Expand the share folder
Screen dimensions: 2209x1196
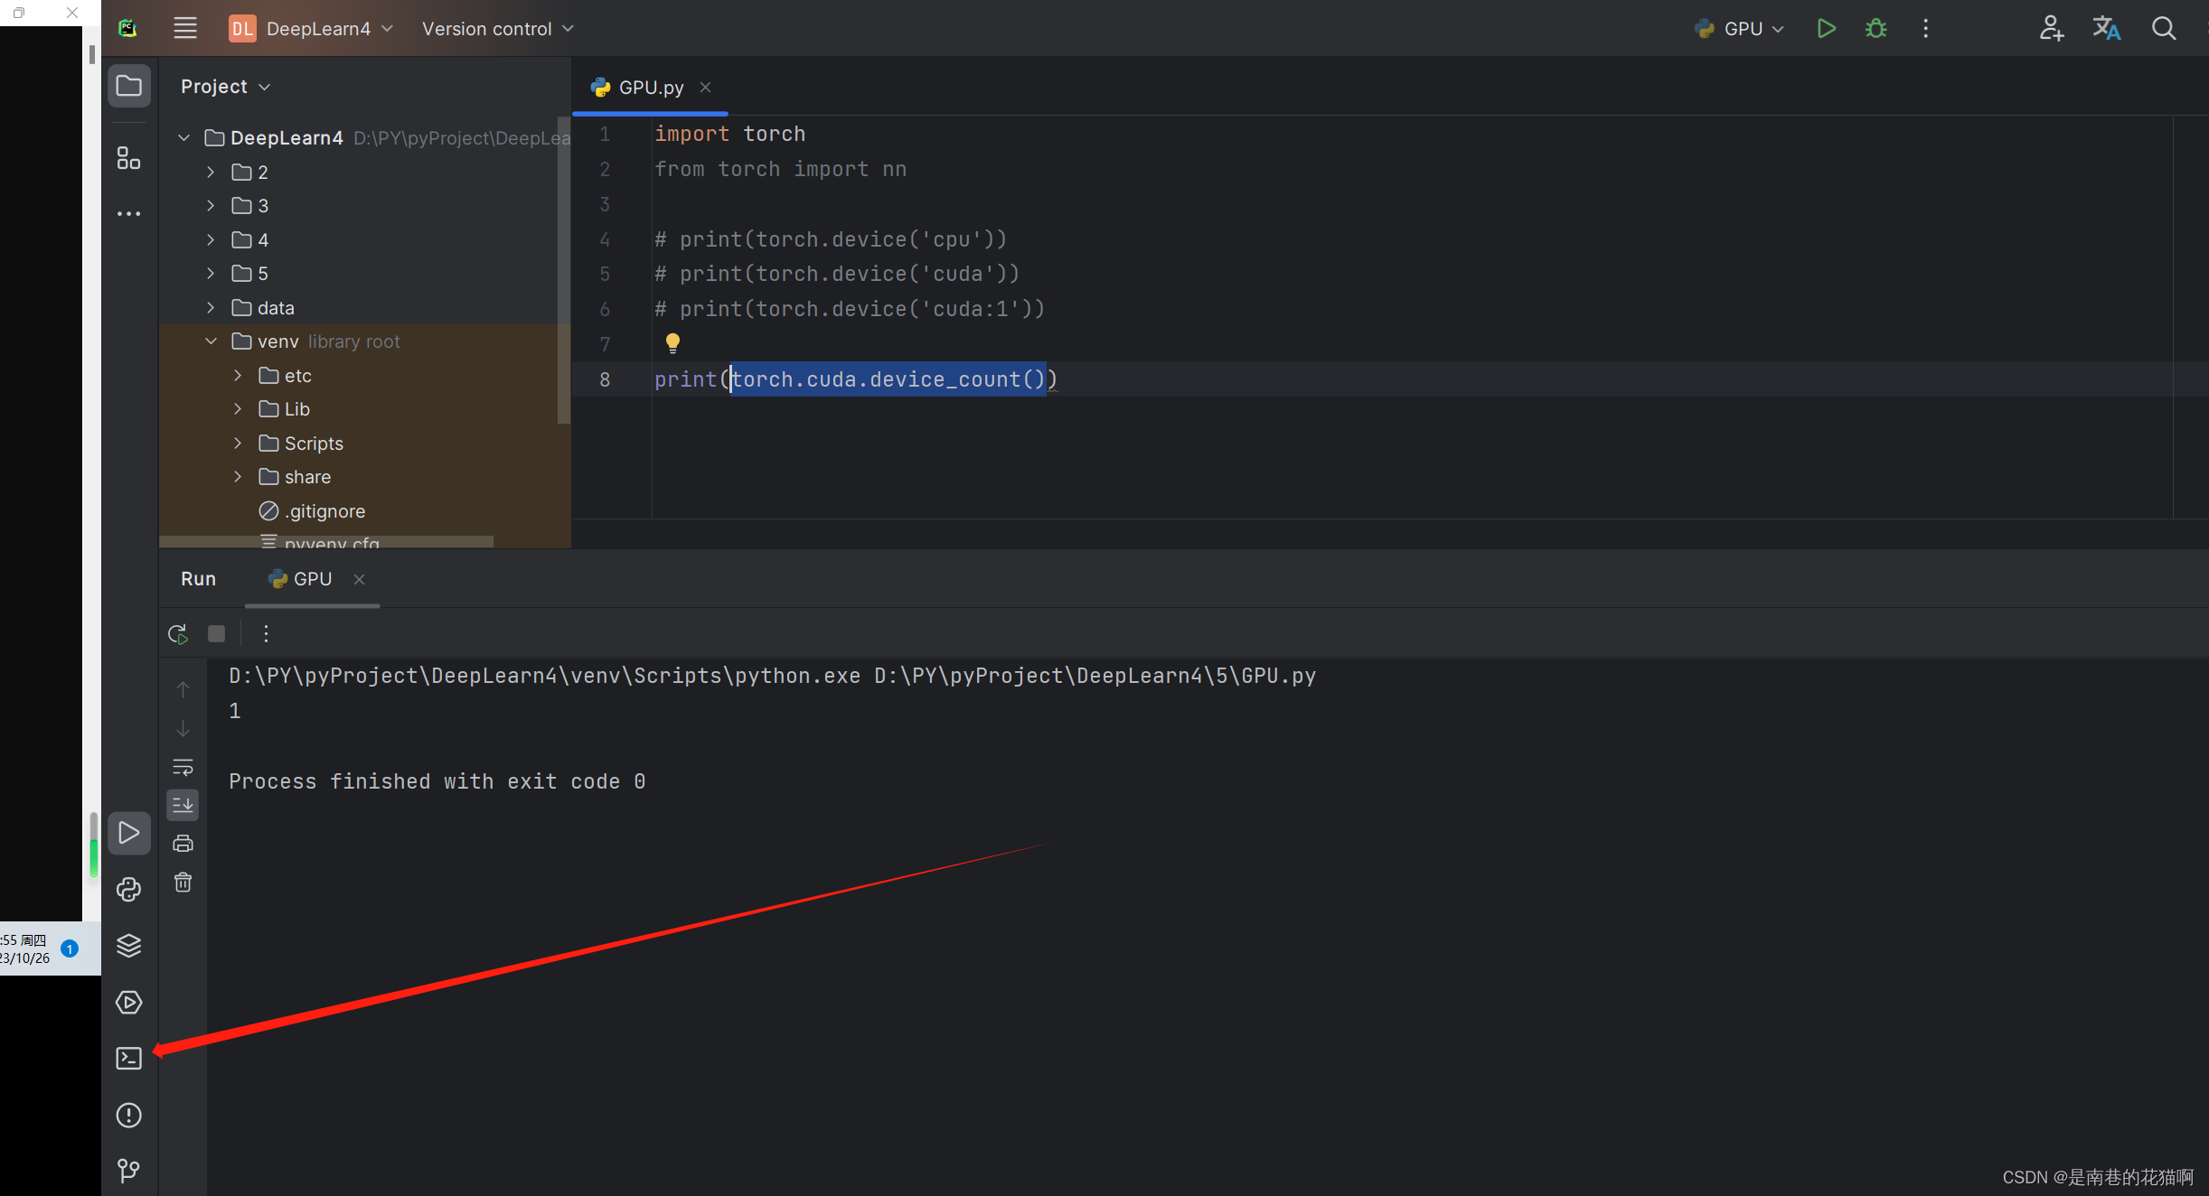point(238,477)
